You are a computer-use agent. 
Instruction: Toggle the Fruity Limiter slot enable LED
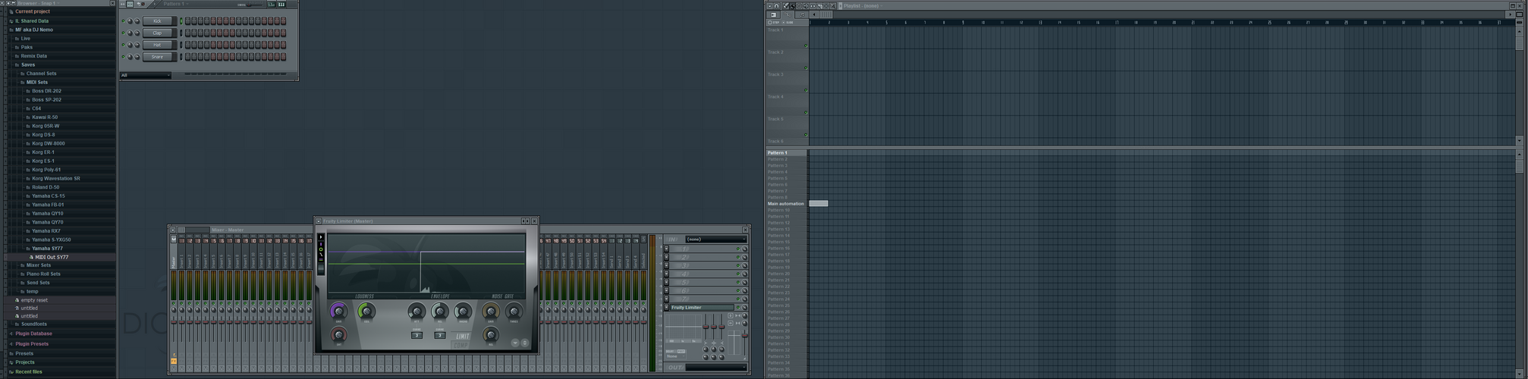click(737, 308)
